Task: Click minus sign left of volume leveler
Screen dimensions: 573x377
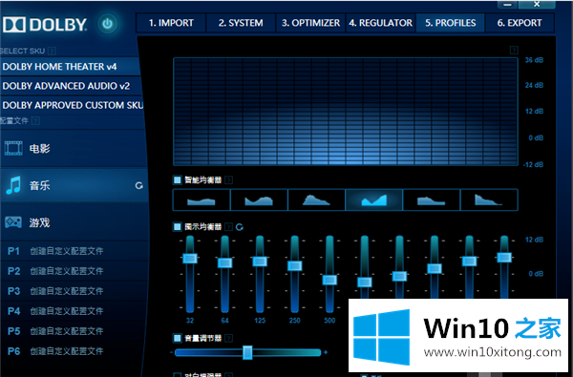Action: click(171, 352)
